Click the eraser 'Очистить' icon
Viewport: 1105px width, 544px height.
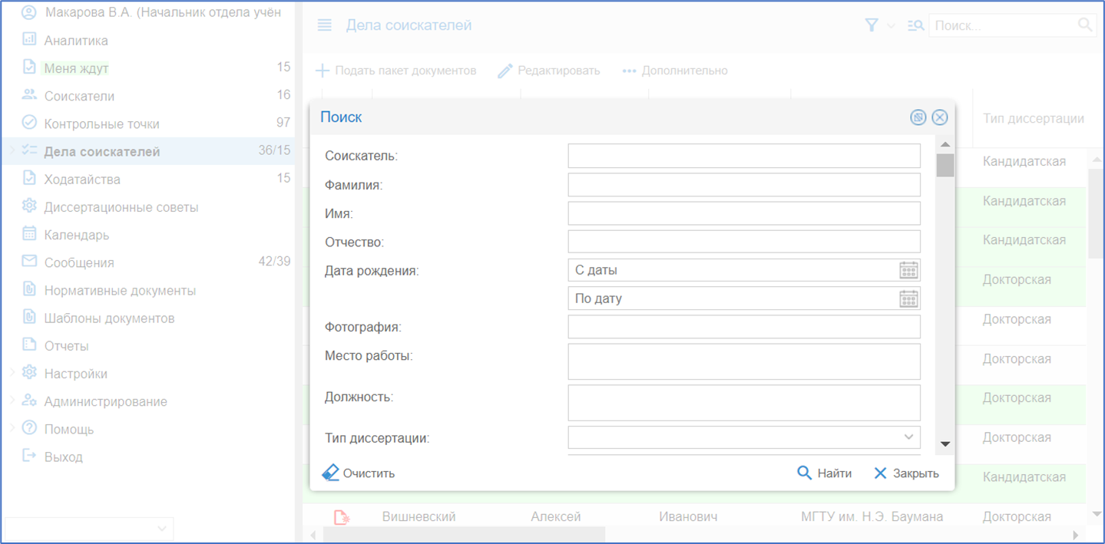331,473
